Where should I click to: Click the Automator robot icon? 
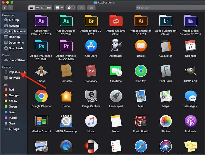coord(116,46)
